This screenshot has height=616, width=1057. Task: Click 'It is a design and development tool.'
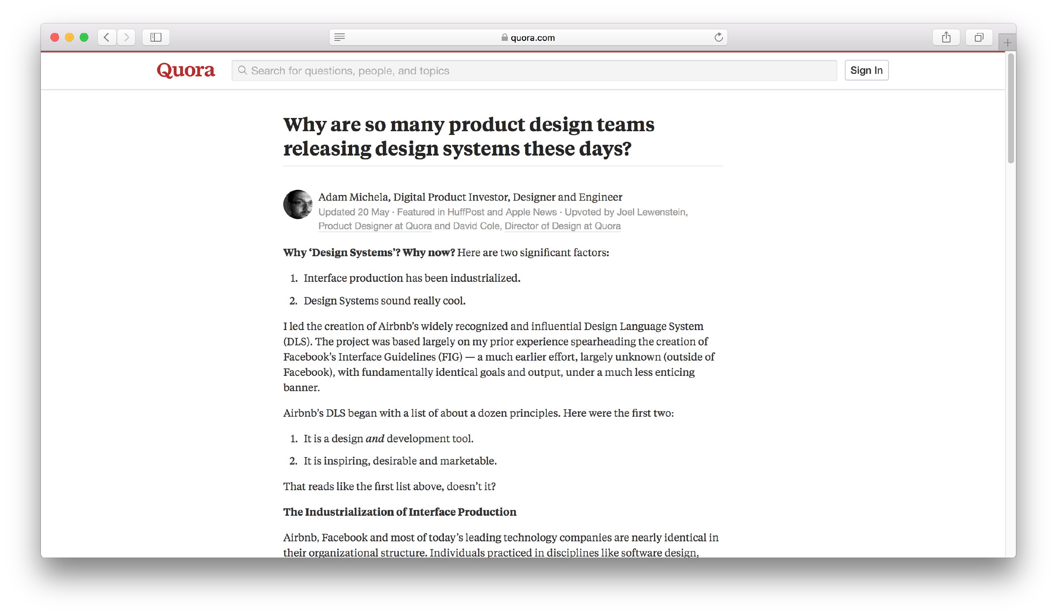coord(389,438)
